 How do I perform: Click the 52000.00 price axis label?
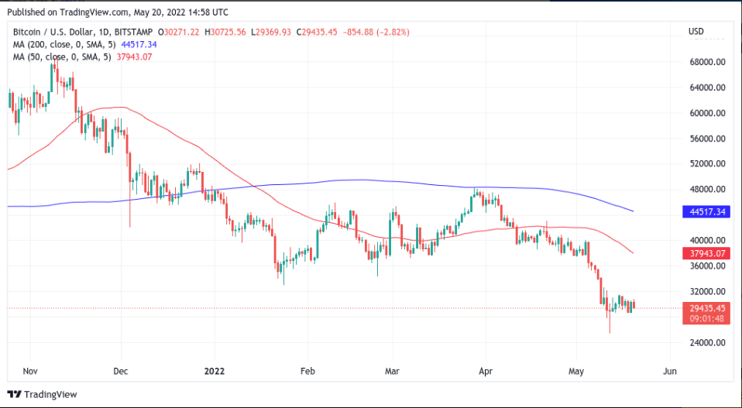tap(706, 163)
